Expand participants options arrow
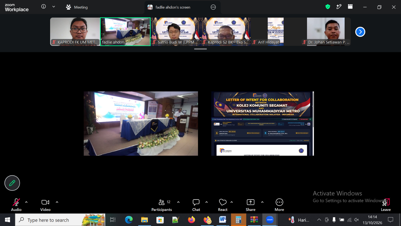401x226 pixels. coord(178,202)
